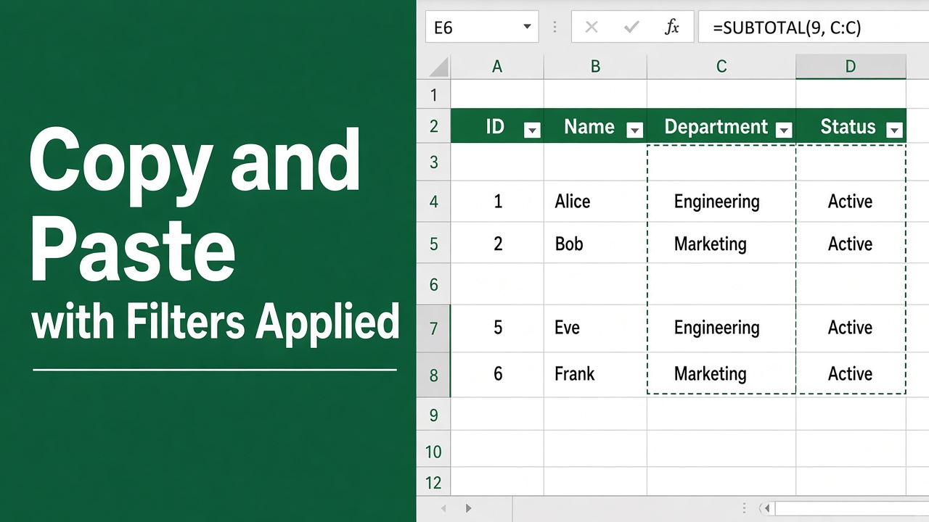Screen dimensions: 929x522
Task: Click the Active status cell in Frank's row
Action: pos(851,374)
